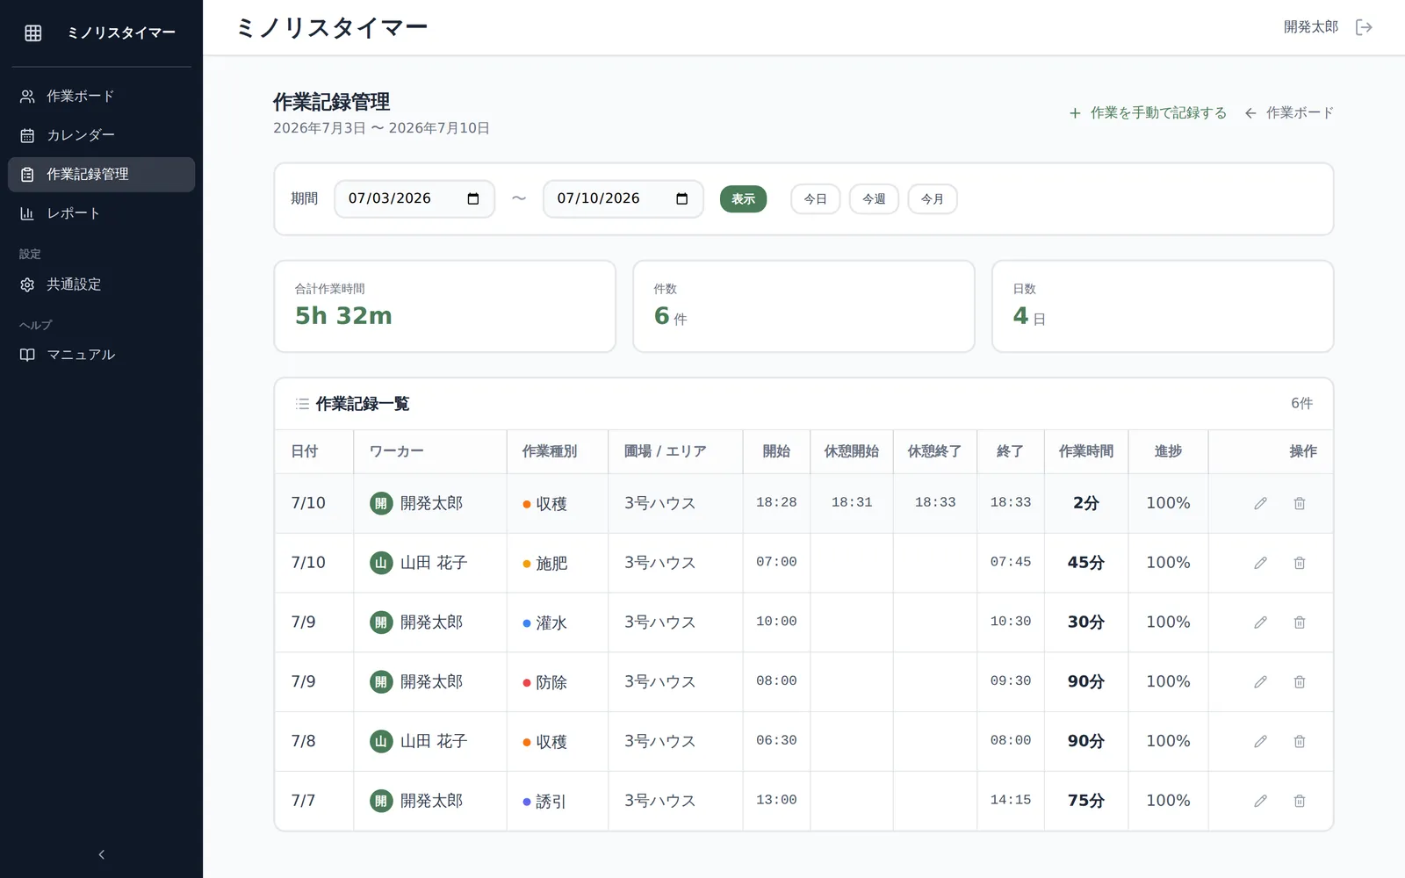This screenshot has height=878, width=1405.
Task: Click the 誘引 work type label
Action: pyautogui.click(x=551, y=802)
